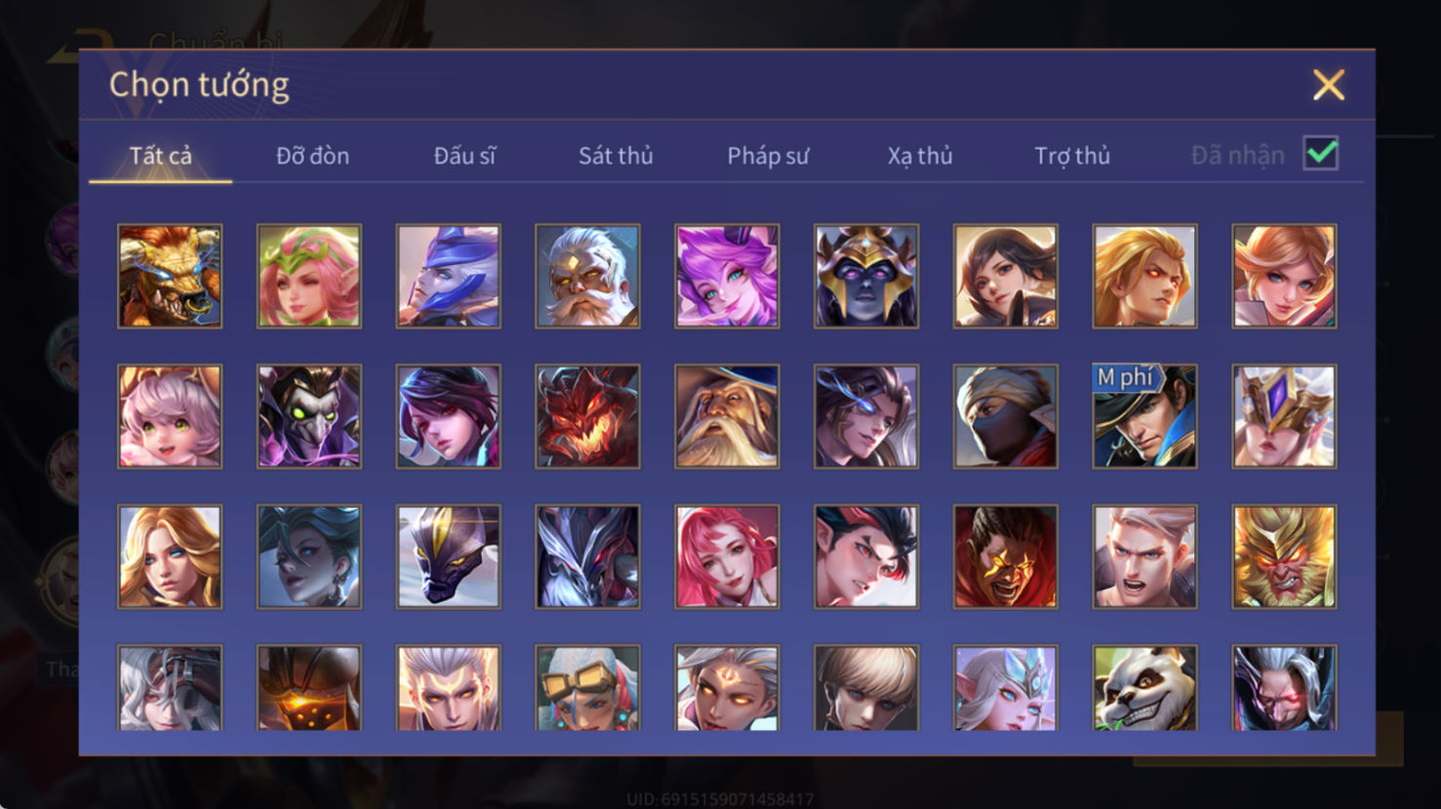Switch to the Trợ thủ tab
Image resolution: width=1441 pixels, height=809 pixels.
pos(1072,155)
